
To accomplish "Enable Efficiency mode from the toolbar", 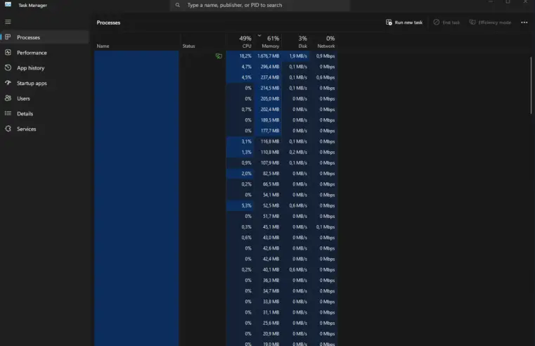I will coord(490,23).
